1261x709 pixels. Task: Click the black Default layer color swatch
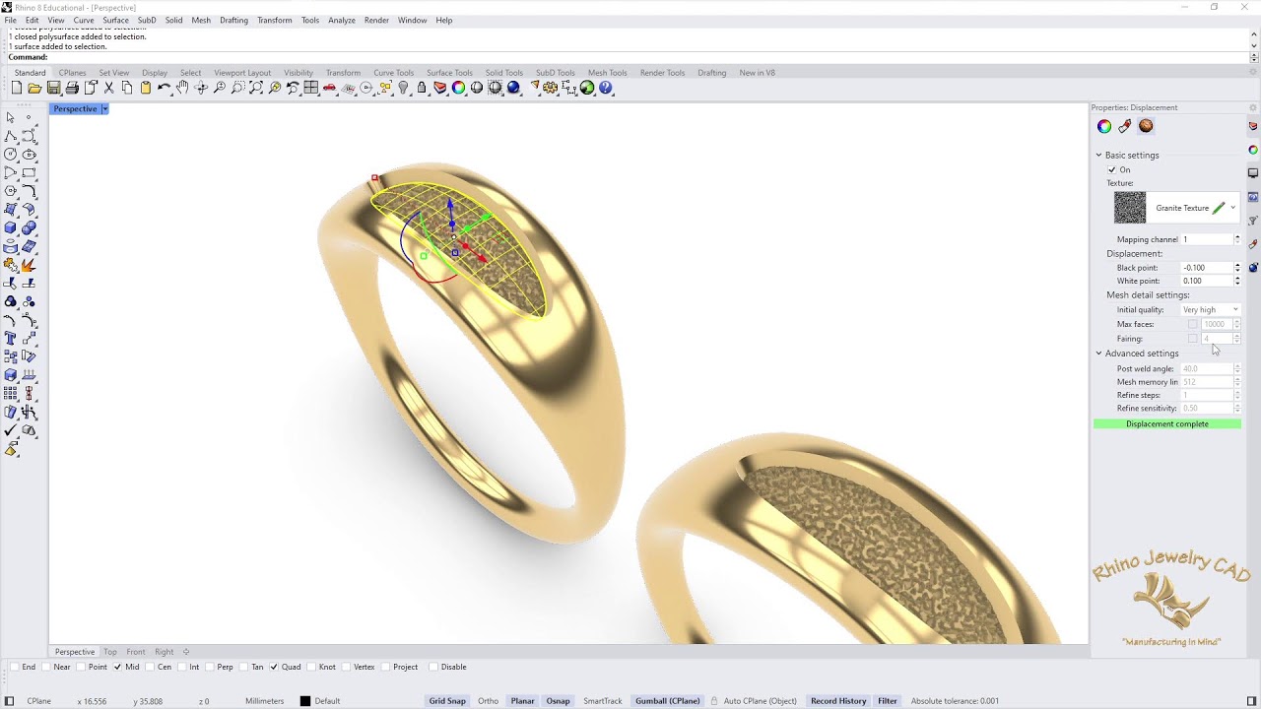(305, 701)
